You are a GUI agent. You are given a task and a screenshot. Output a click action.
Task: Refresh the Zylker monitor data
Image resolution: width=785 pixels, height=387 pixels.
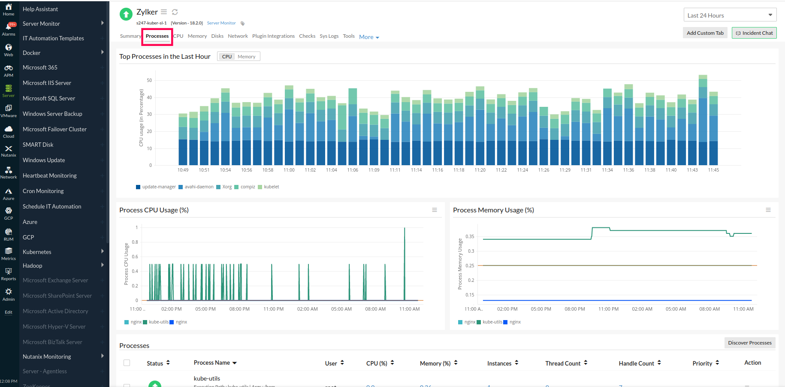pos(175,12)
